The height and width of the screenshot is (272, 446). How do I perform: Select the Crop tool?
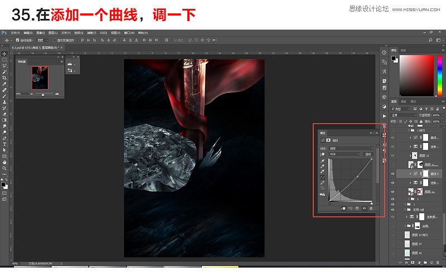pos(4,78)
